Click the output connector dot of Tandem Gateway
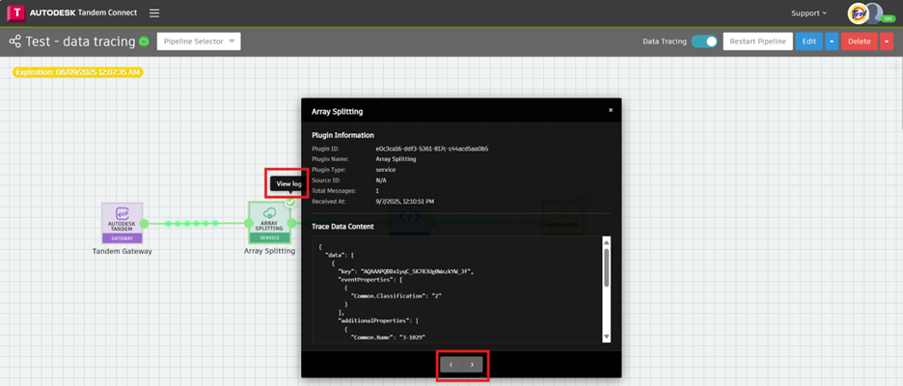The height and width of the screenshot is (386, 903). [x=144, y=223]
